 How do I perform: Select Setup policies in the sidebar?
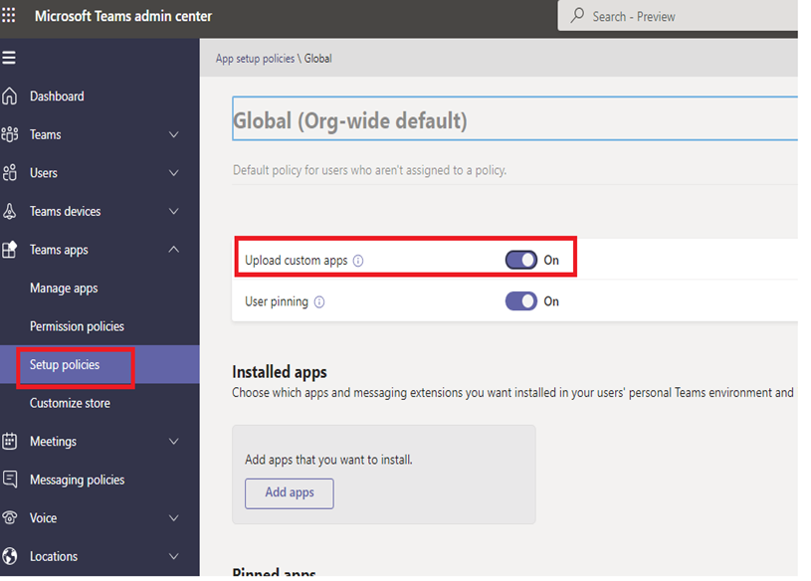click(x=66, y=364)
